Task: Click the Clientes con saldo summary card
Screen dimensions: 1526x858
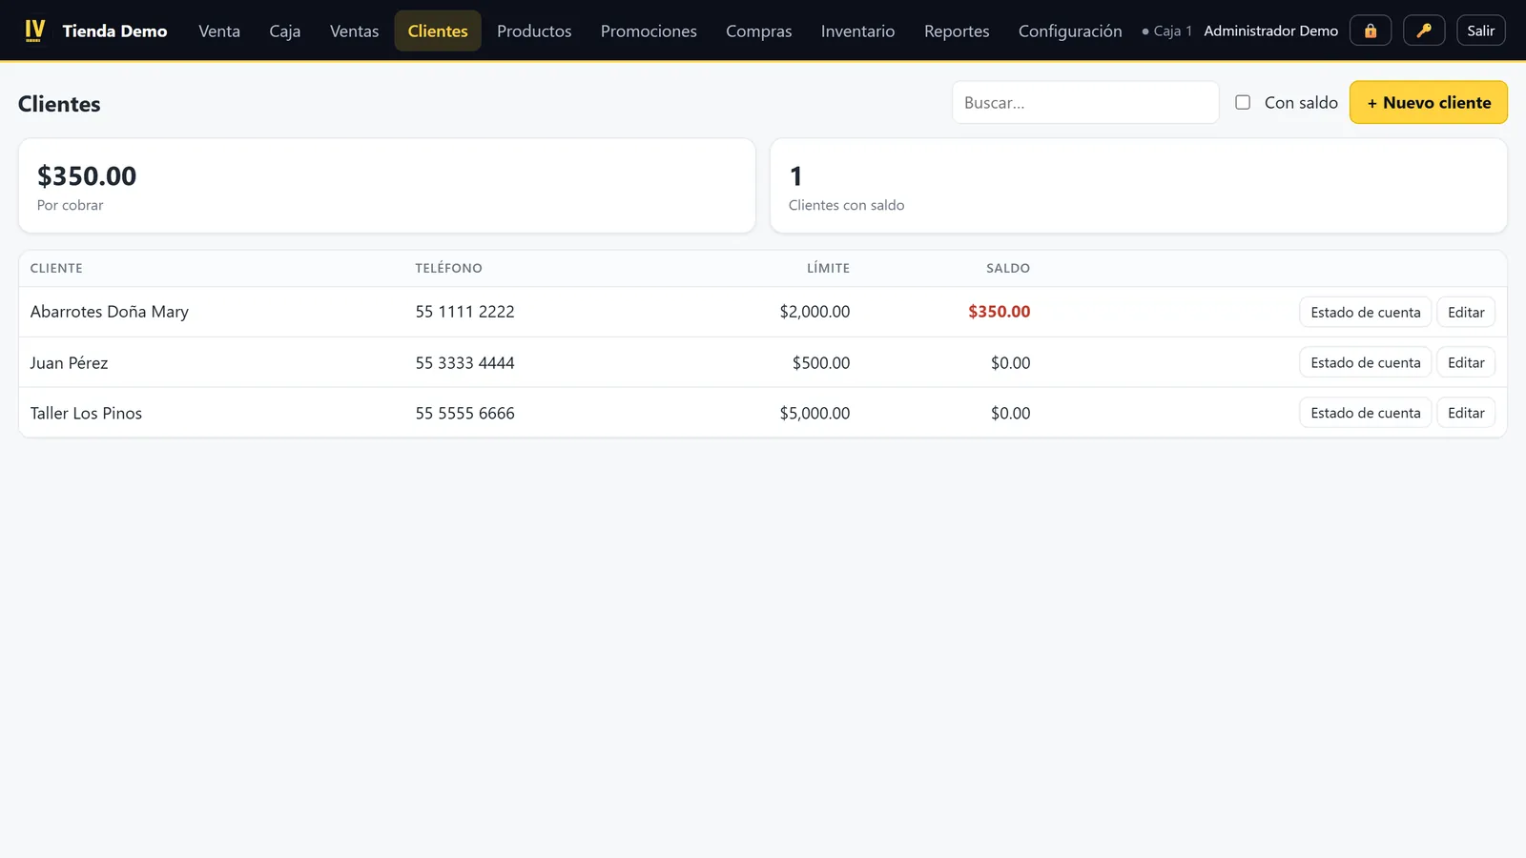Action: [x=1139, y=186]
